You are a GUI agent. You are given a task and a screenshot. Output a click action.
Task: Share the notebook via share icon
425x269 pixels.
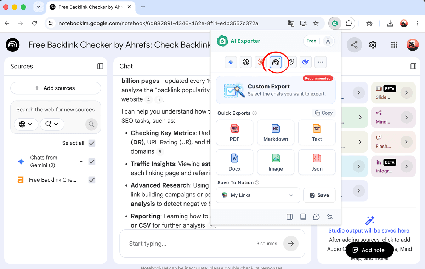click(x=354, y=45)
